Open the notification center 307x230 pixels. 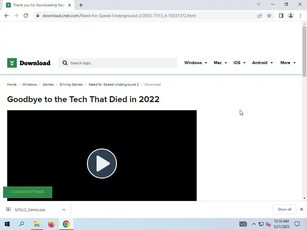pyautogui.click(x=297, y=224)
